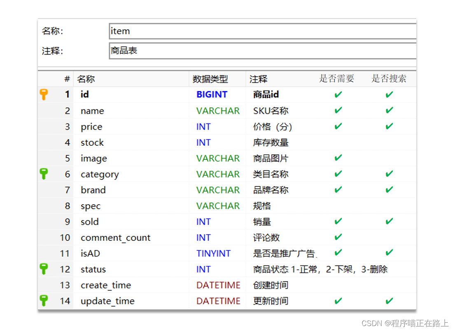
Task: Select the DATETIME data type of create_time
Action: tap(218, 285)
